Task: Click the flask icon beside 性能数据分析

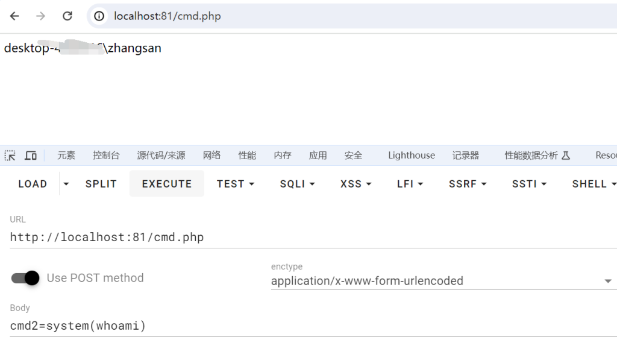Action: 565,156
